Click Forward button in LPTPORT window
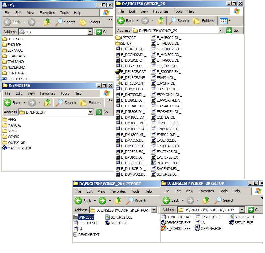This screenshot has height=253, width=265. [102, 201]
